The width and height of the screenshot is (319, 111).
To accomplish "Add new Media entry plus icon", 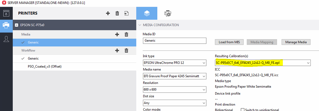I will [x=117, y=34].
